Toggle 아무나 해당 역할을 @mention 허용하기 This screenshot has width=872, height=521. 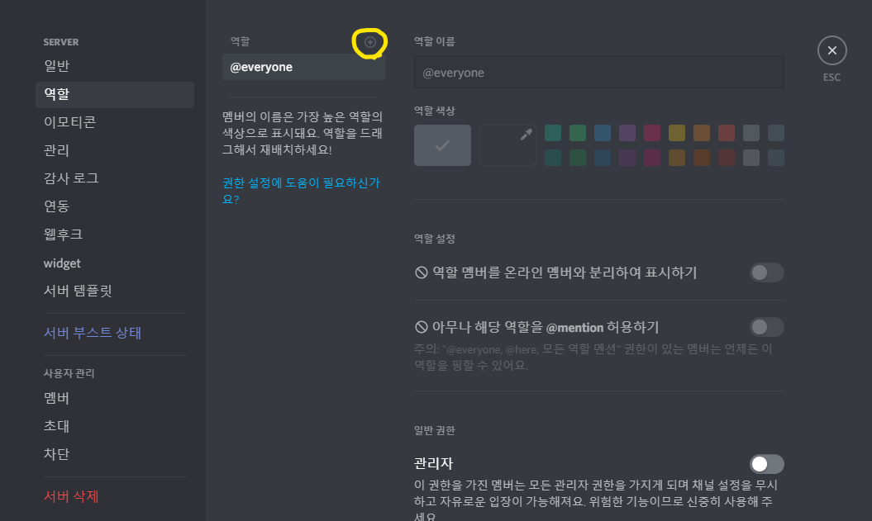(766, 327)
